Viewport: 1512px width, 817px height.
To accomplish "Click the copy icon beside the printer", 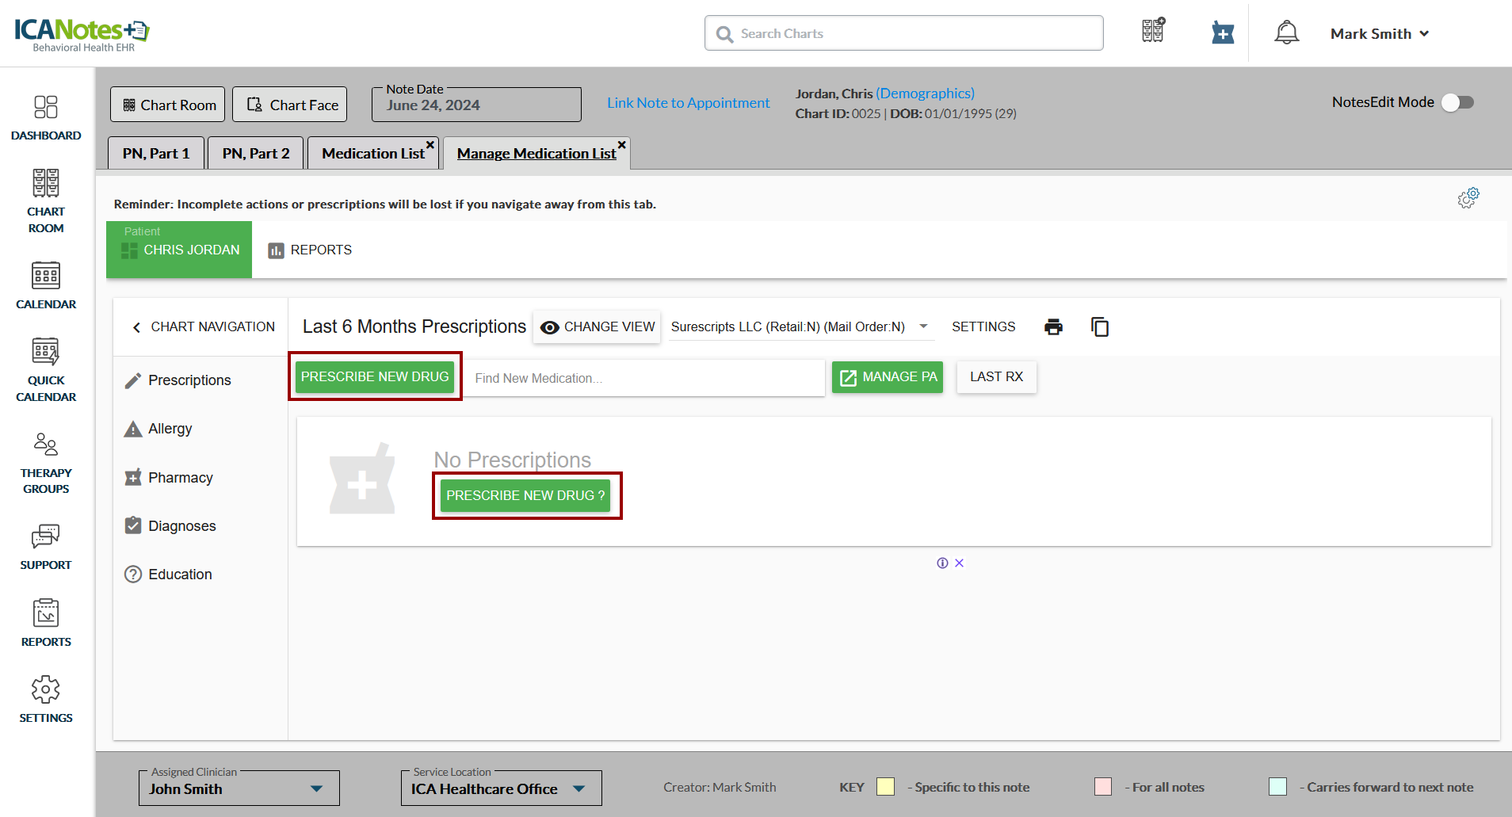I will 1100,327.
